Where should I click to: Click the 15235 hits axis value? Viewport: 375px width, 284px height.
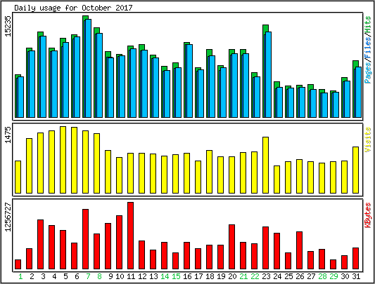pyautogui.click(x=8, y=26)
